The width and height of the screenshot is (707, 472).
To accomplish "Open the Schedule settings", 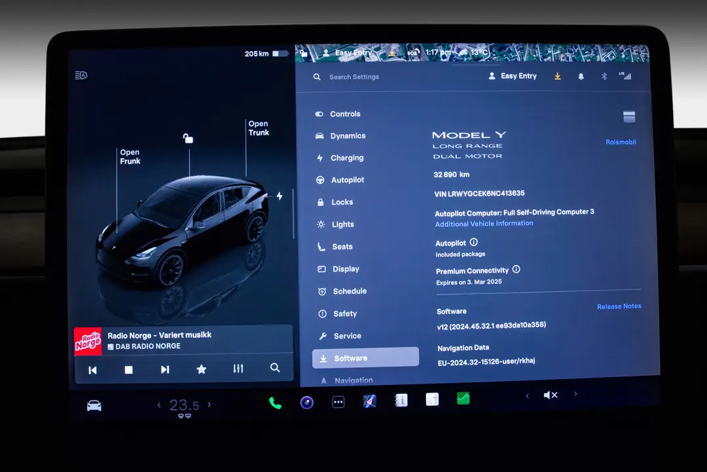I will pyautogui.click(x=342, y=291).
